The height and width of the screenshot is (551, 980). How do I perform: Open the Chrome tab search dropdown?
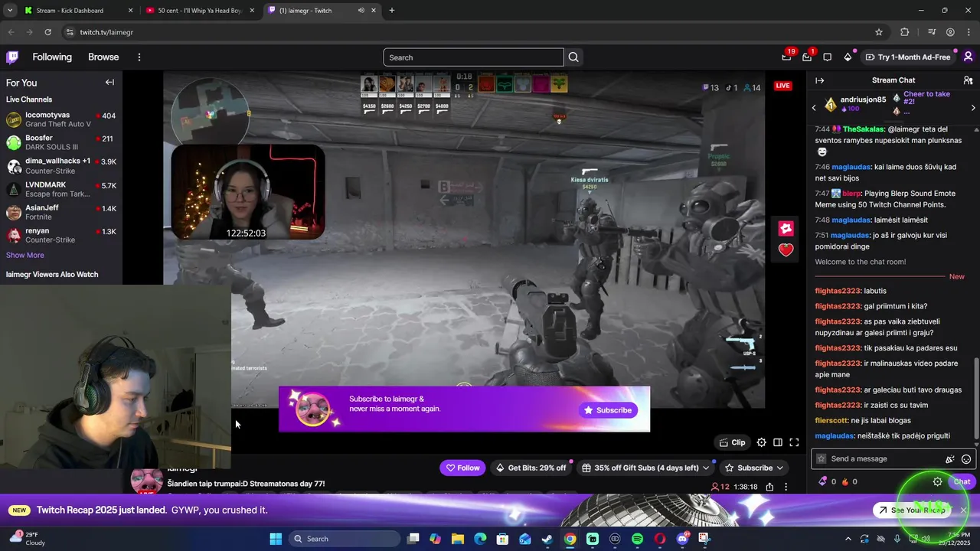[10, 11]
